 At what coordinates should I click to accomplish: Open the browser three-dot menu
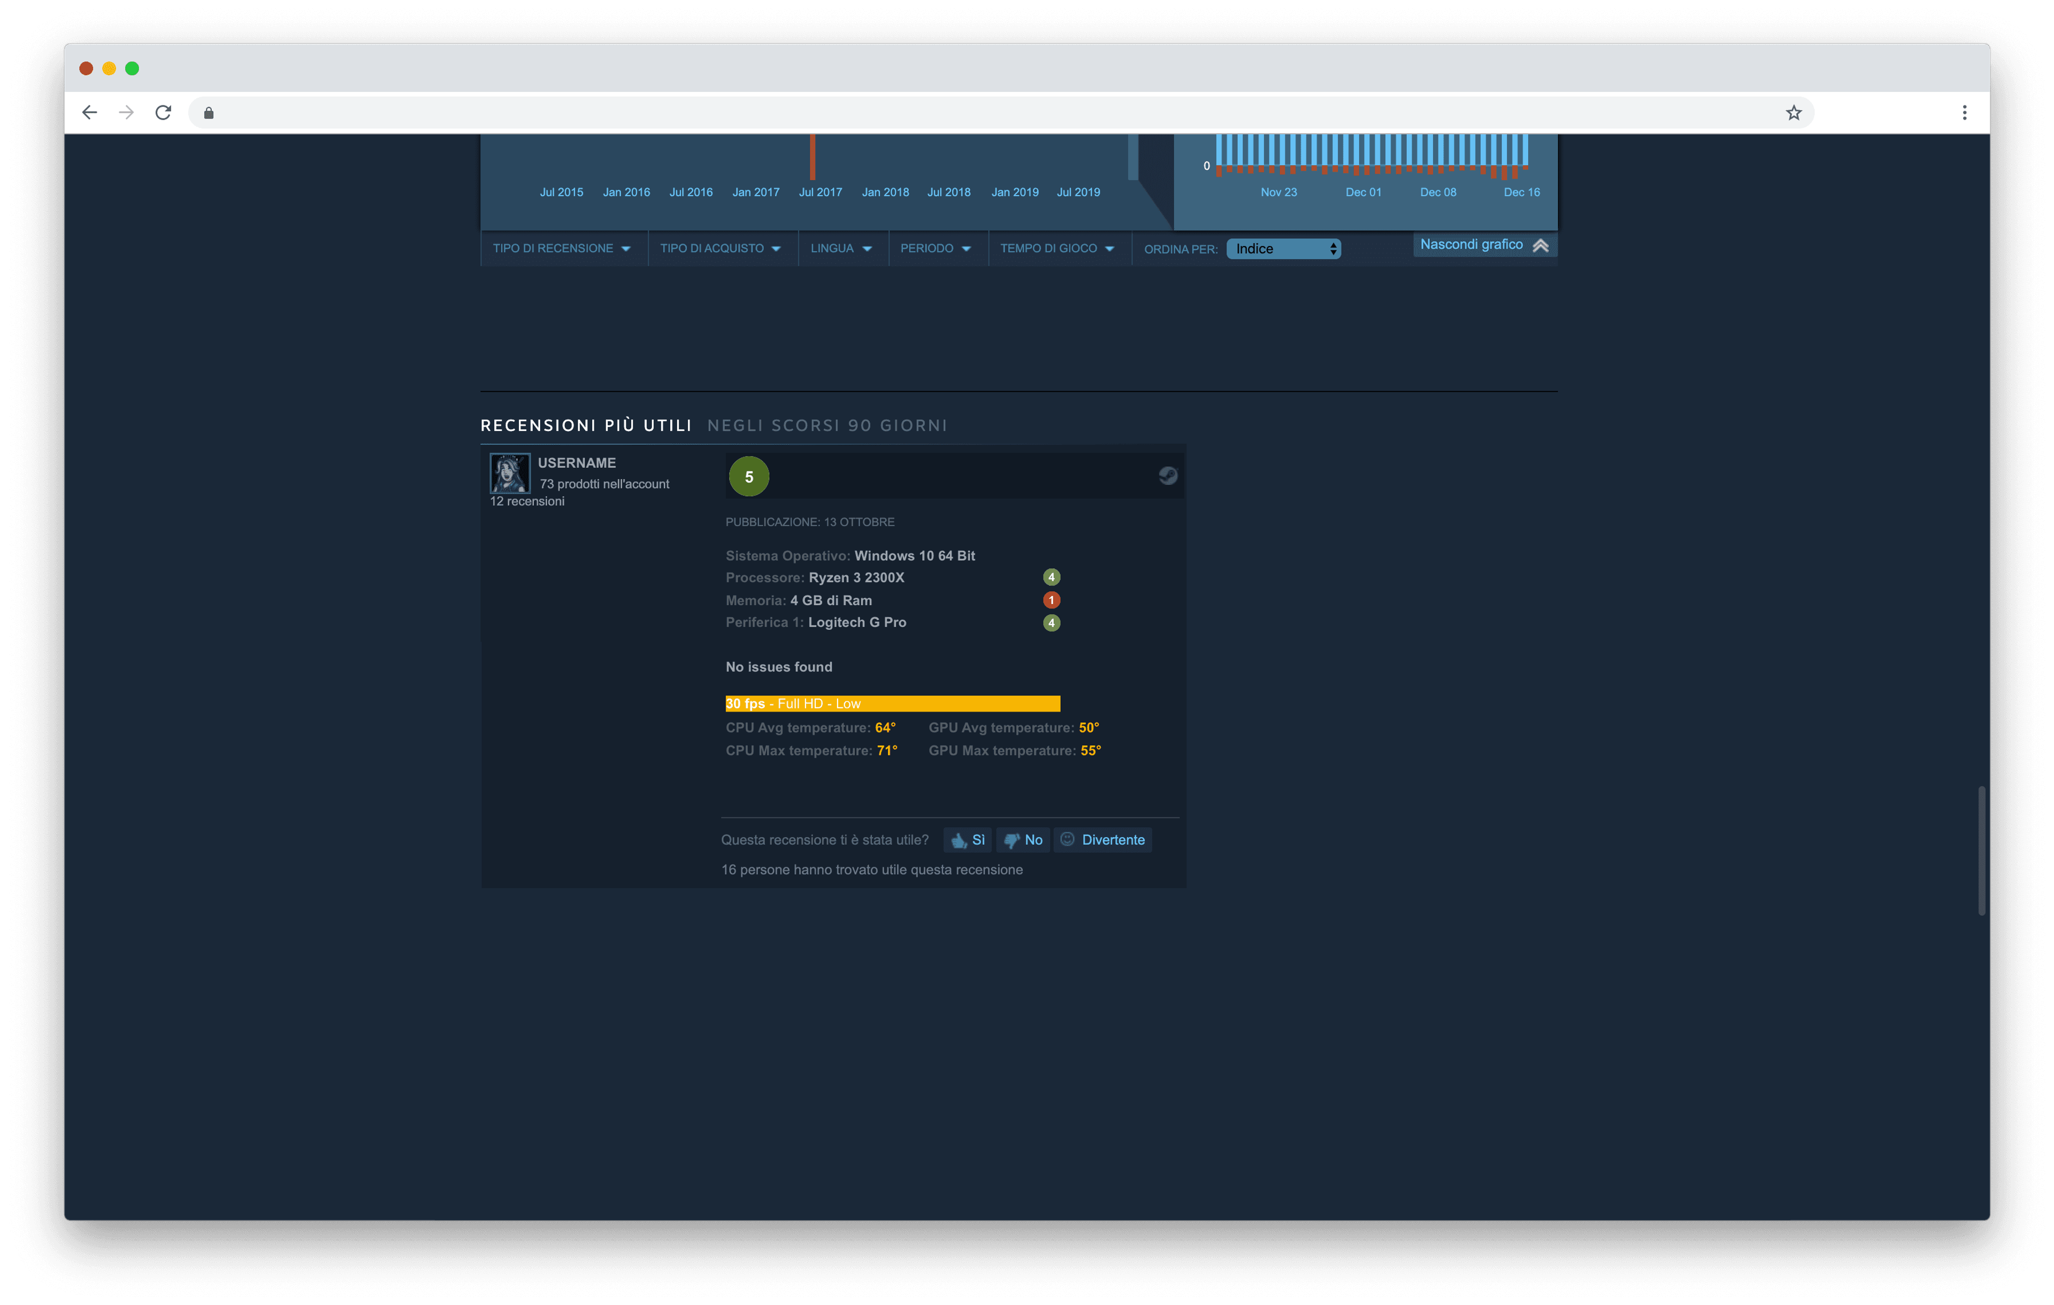pyautogui.click(x=1965, y=112)
